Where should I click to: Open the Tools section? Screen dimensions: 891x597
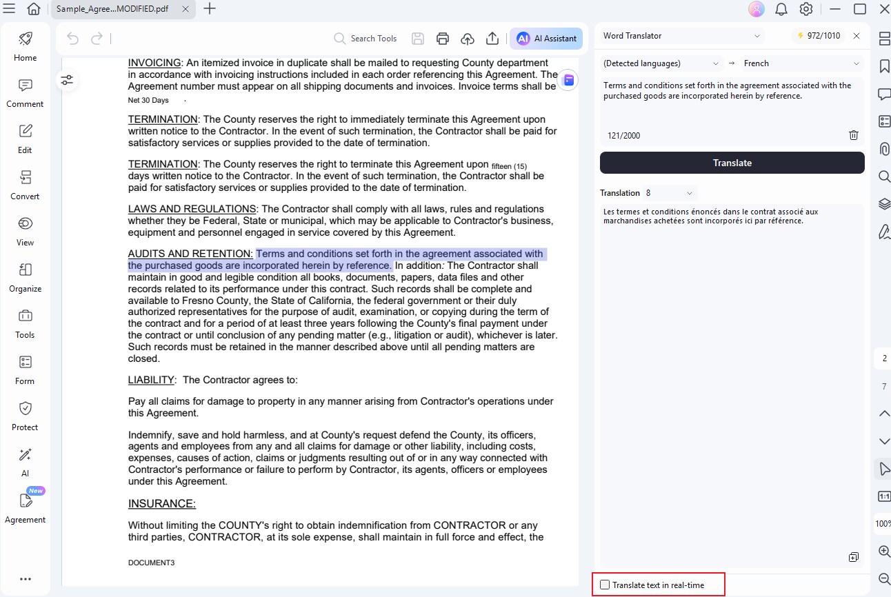(x=26, y=323)
